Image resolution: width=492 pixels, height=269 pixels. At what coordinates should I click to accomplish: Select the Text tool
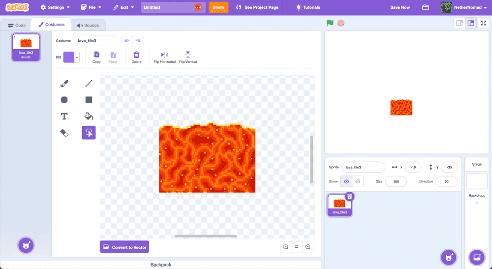(x=64, y=117)
